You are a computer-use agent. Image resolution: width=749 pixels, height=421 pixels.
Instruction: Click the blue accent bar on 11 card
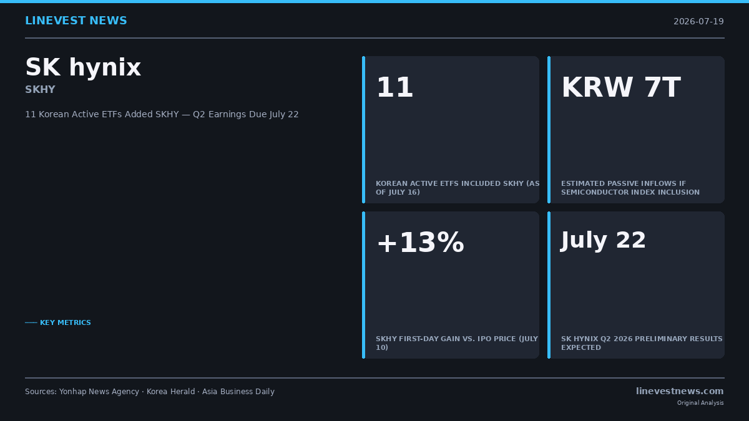[x=363, y=130]
